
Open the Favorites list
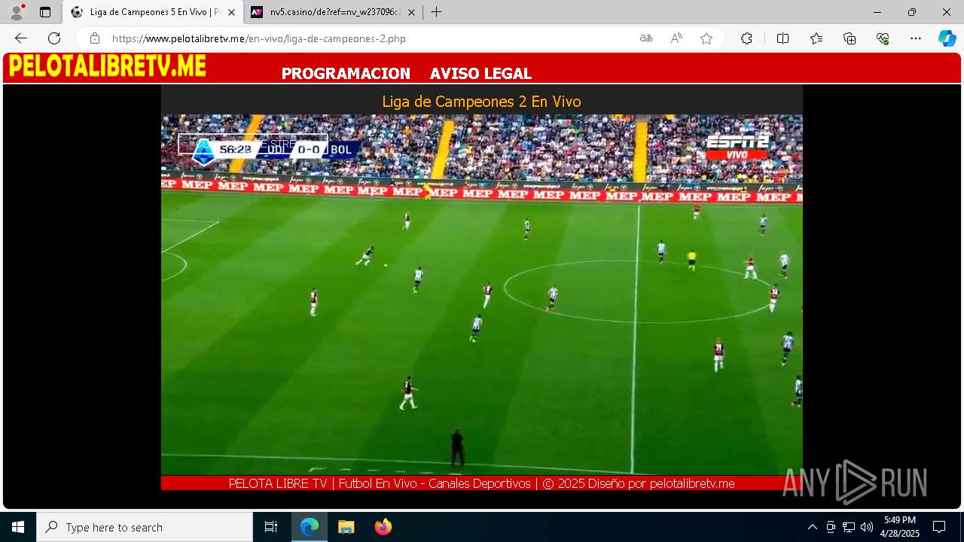[816, 38]
